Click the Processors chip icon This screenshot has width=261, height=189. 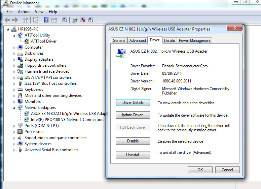[x=20, y=132]
